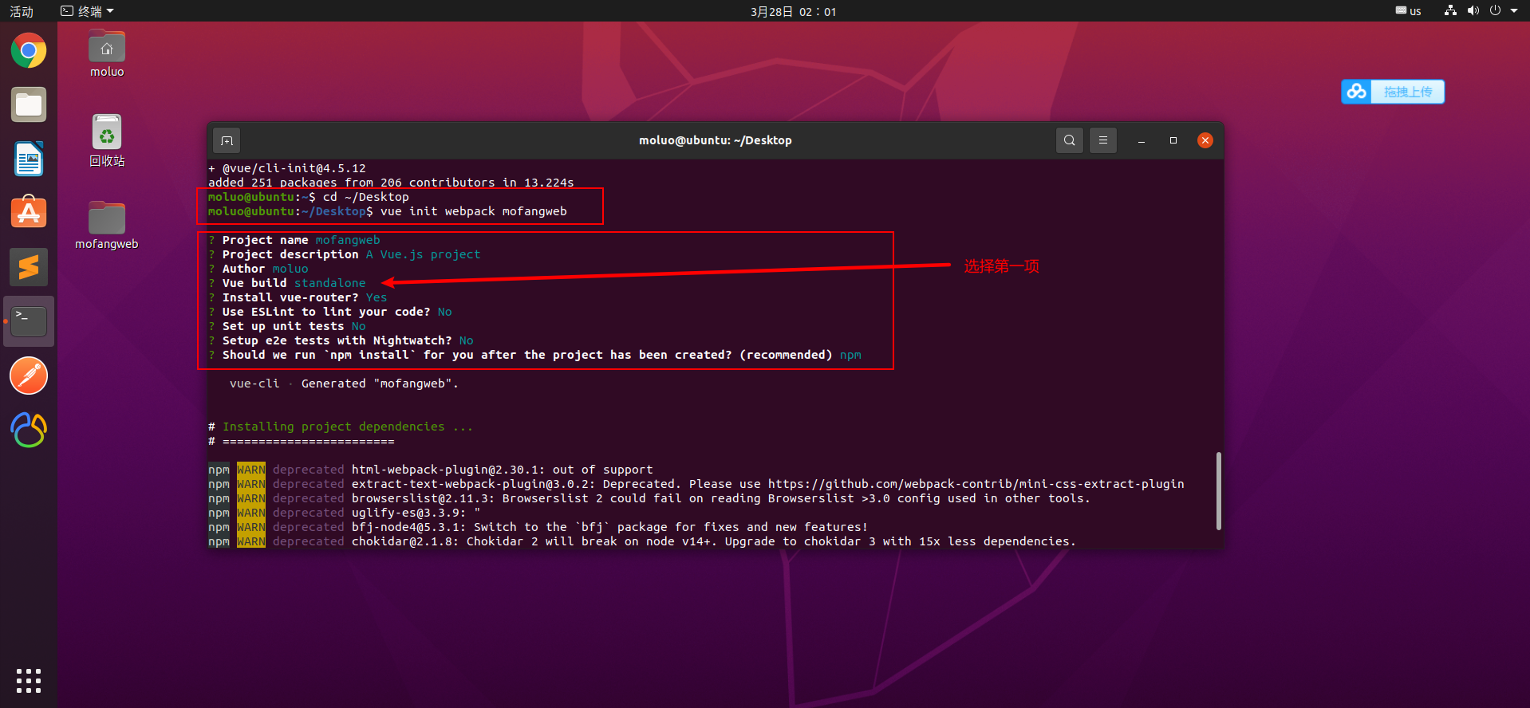Screen dimensions: 1530x708
Task: Open the mofangweb folder on desktop
Action: tap(107, 226)
